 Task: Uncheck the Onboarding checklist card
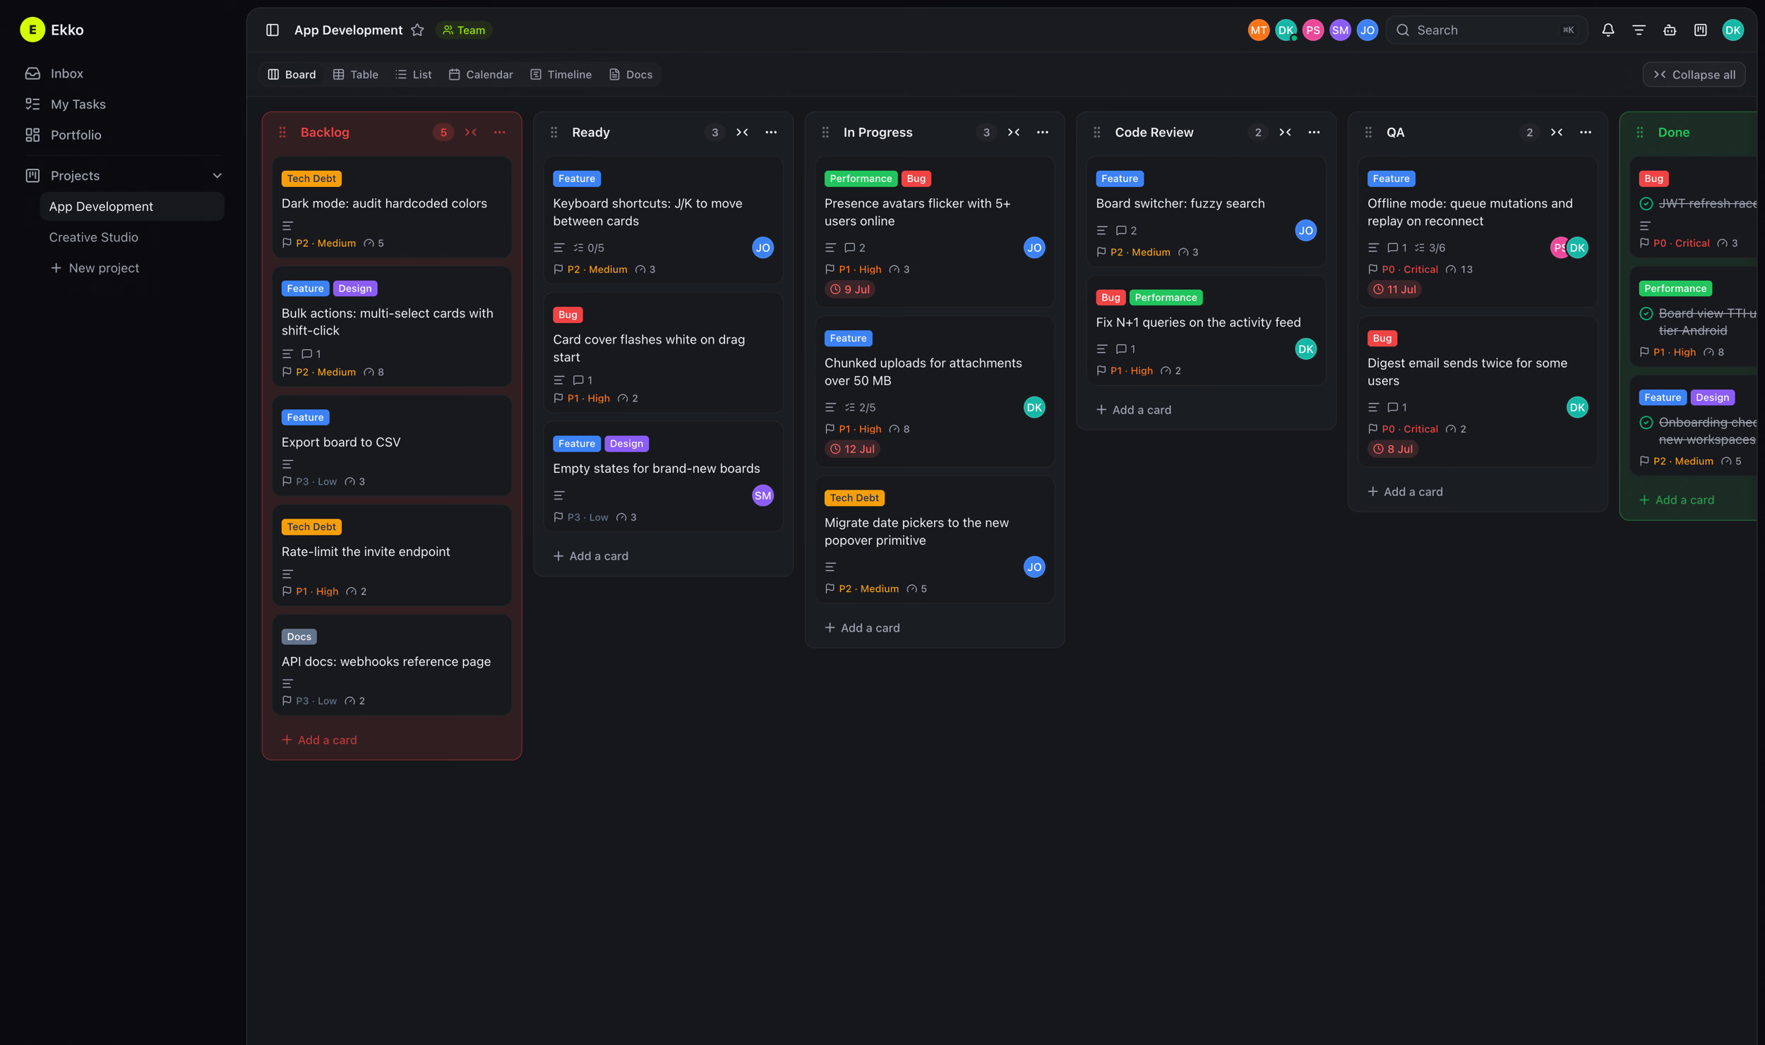1646,422
